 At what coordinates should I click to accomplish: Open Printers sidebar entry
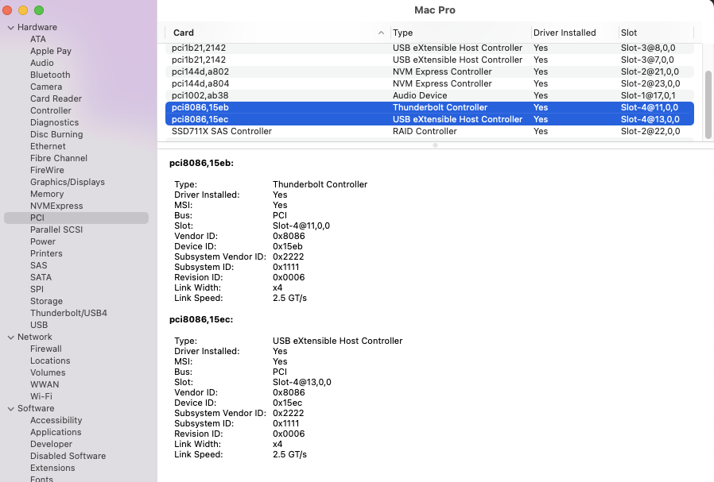click(x=46, y=253)
